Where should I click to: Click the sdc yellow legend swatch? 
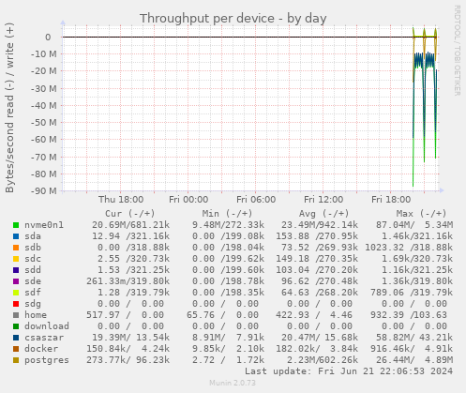click(x=16, y=259)
